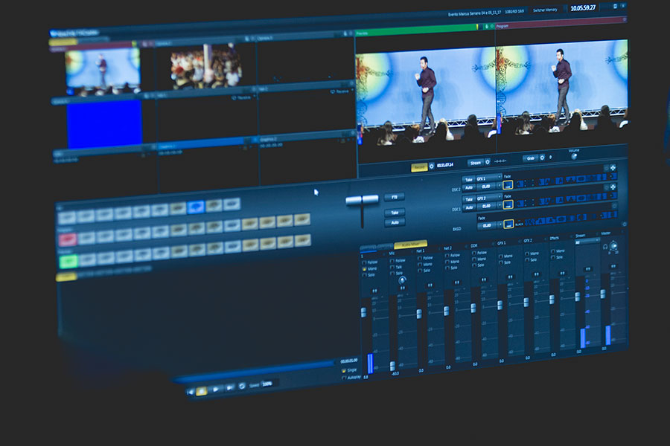Open the Record settings gear

[x=431, y=166]
